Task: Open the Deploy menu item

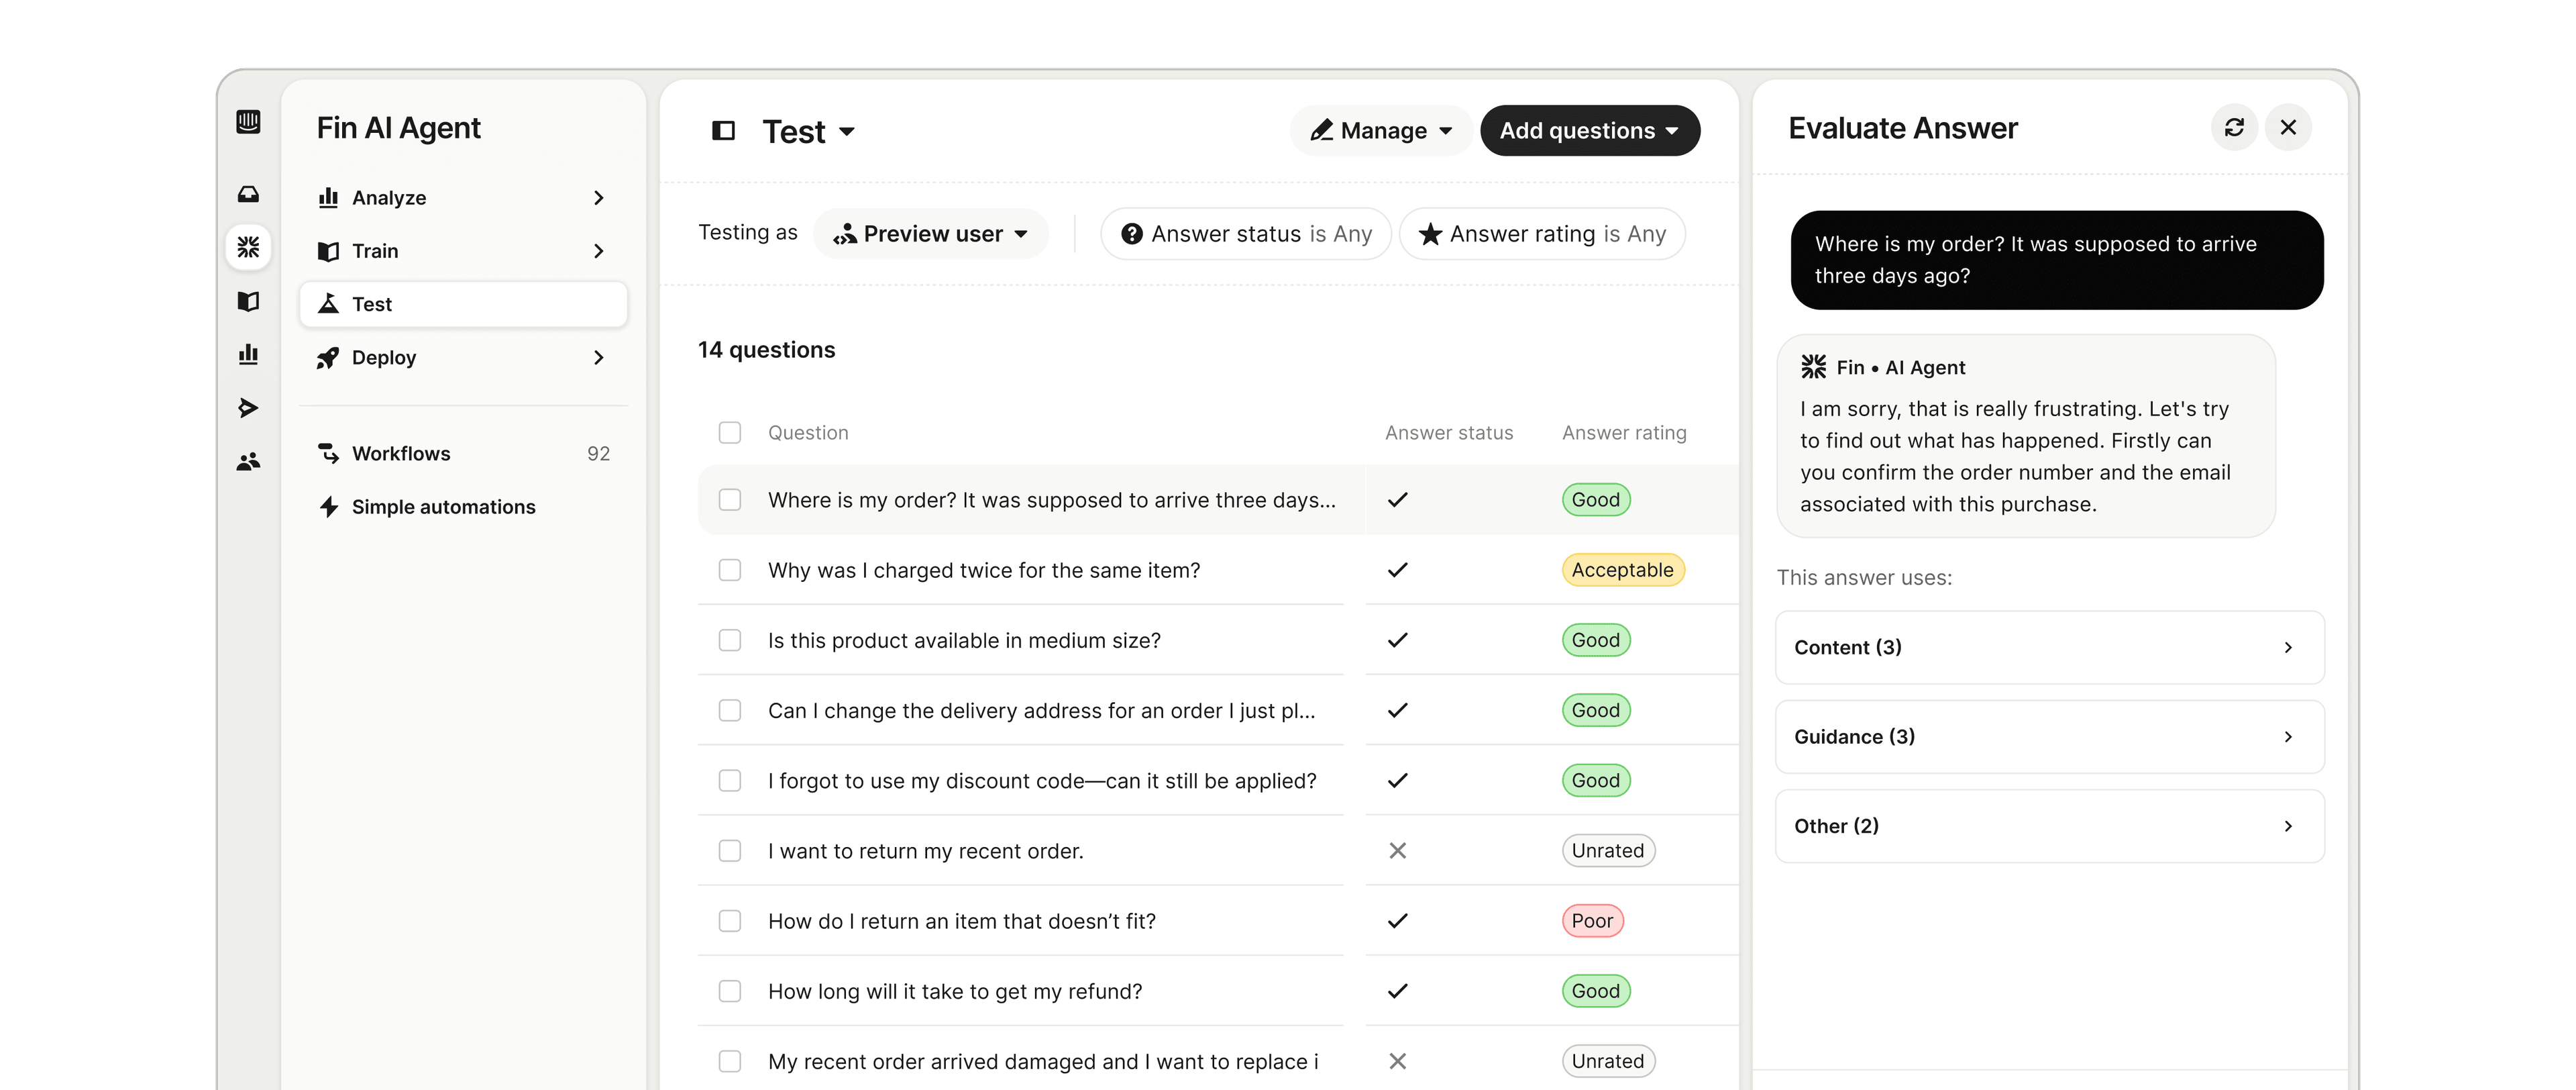Action: pyautogui.click(x=463, y=357)
